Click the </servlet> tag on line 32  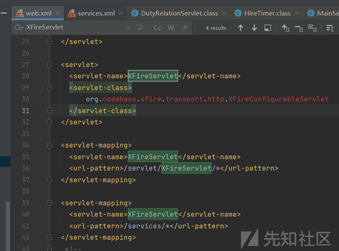pyautogui.click(x=82, y=122)
